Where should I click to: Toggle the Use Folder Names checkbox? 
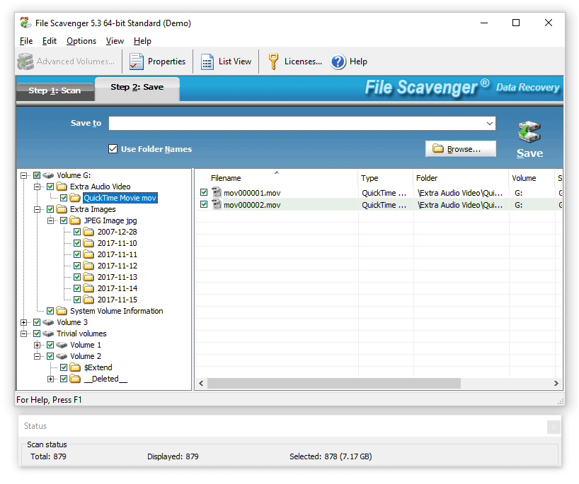pos(113,149)
